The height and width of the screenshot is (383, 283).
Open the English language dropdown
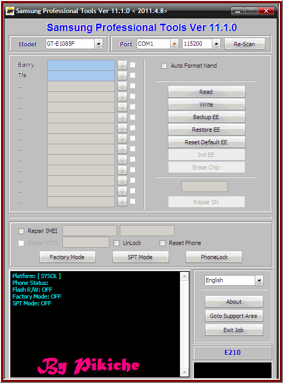[x=259, y=280]
